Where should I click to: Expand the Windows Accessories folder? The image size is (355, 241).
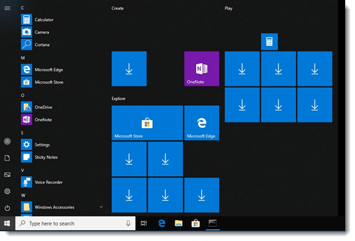point(101,207)
